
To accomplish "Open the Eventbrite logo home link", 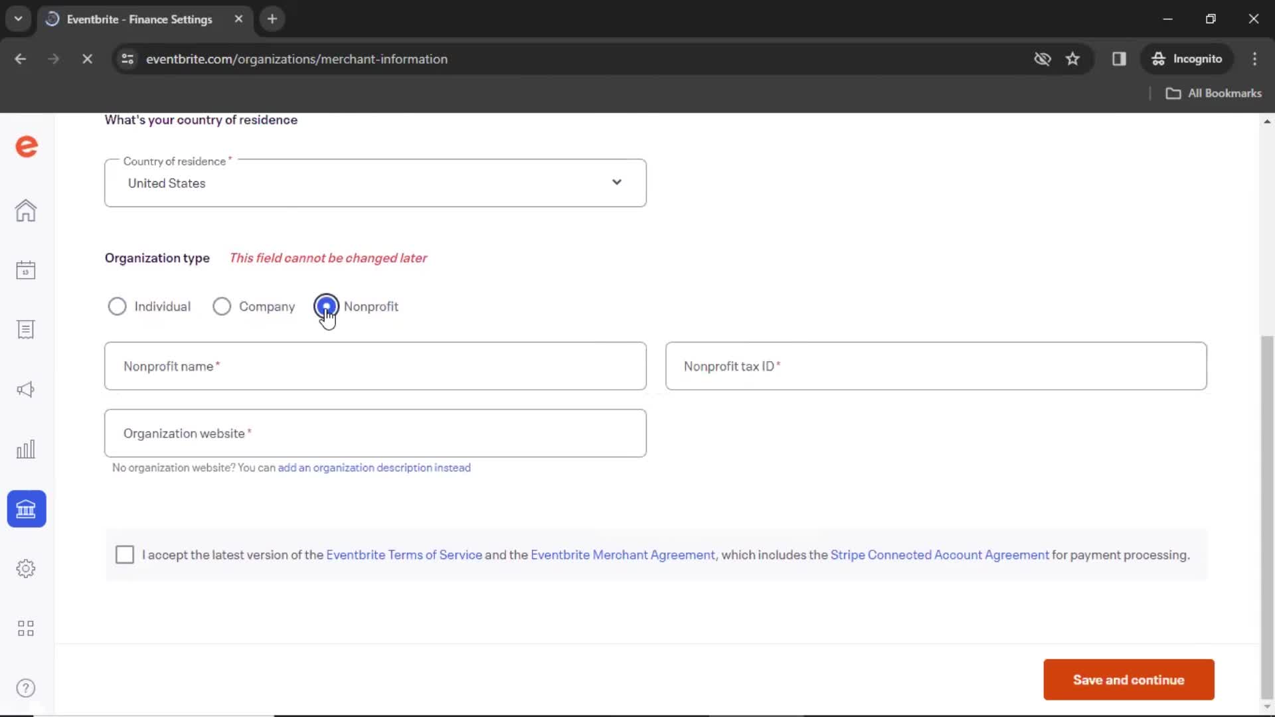I will [x=27, y=146].
